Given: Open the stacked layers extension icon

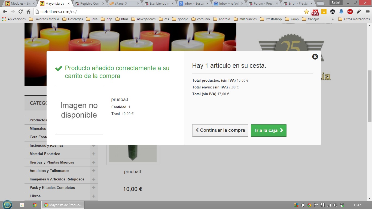Looking at the screenshot, I should click(333, 12).
